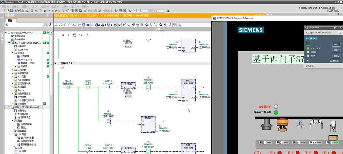Click the open project folder icon
This screenshot has height=154, width=343.
[8, 10]
